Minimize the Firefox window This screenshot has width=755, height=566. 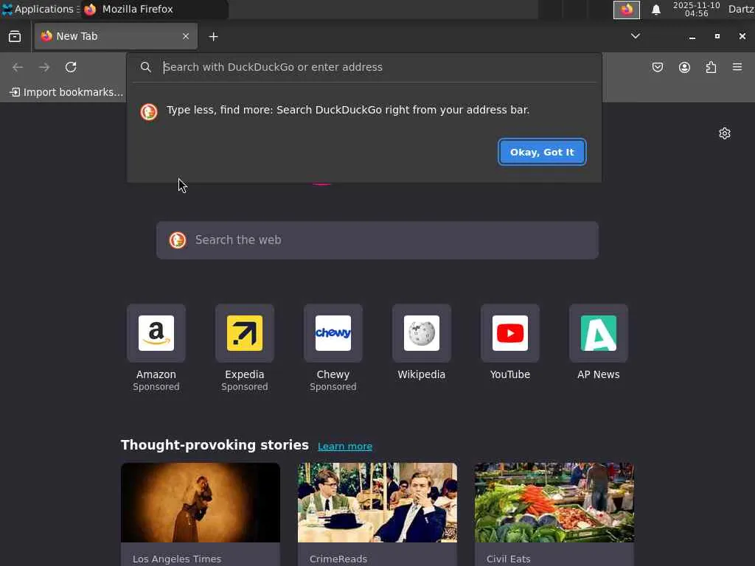click(692, 37)
